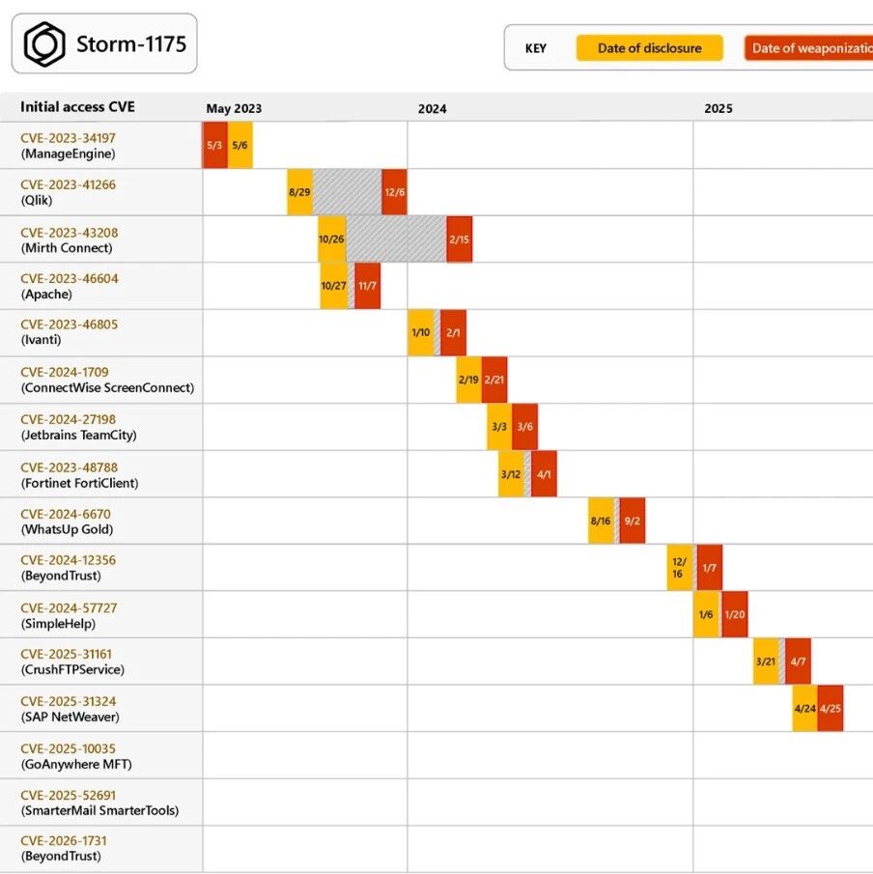The image size is (873, 874).
Task: Click the (ManageEngine) product label
Action: [68, 154]
